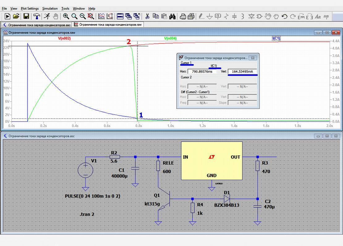Open the Plot Settings menu

(x=30, y=9)
